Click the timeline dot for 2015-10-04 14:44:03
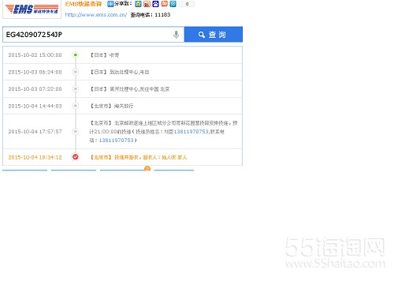Image resolution: width=394 pixels, height=296 pixels. (x=76, y=106)
